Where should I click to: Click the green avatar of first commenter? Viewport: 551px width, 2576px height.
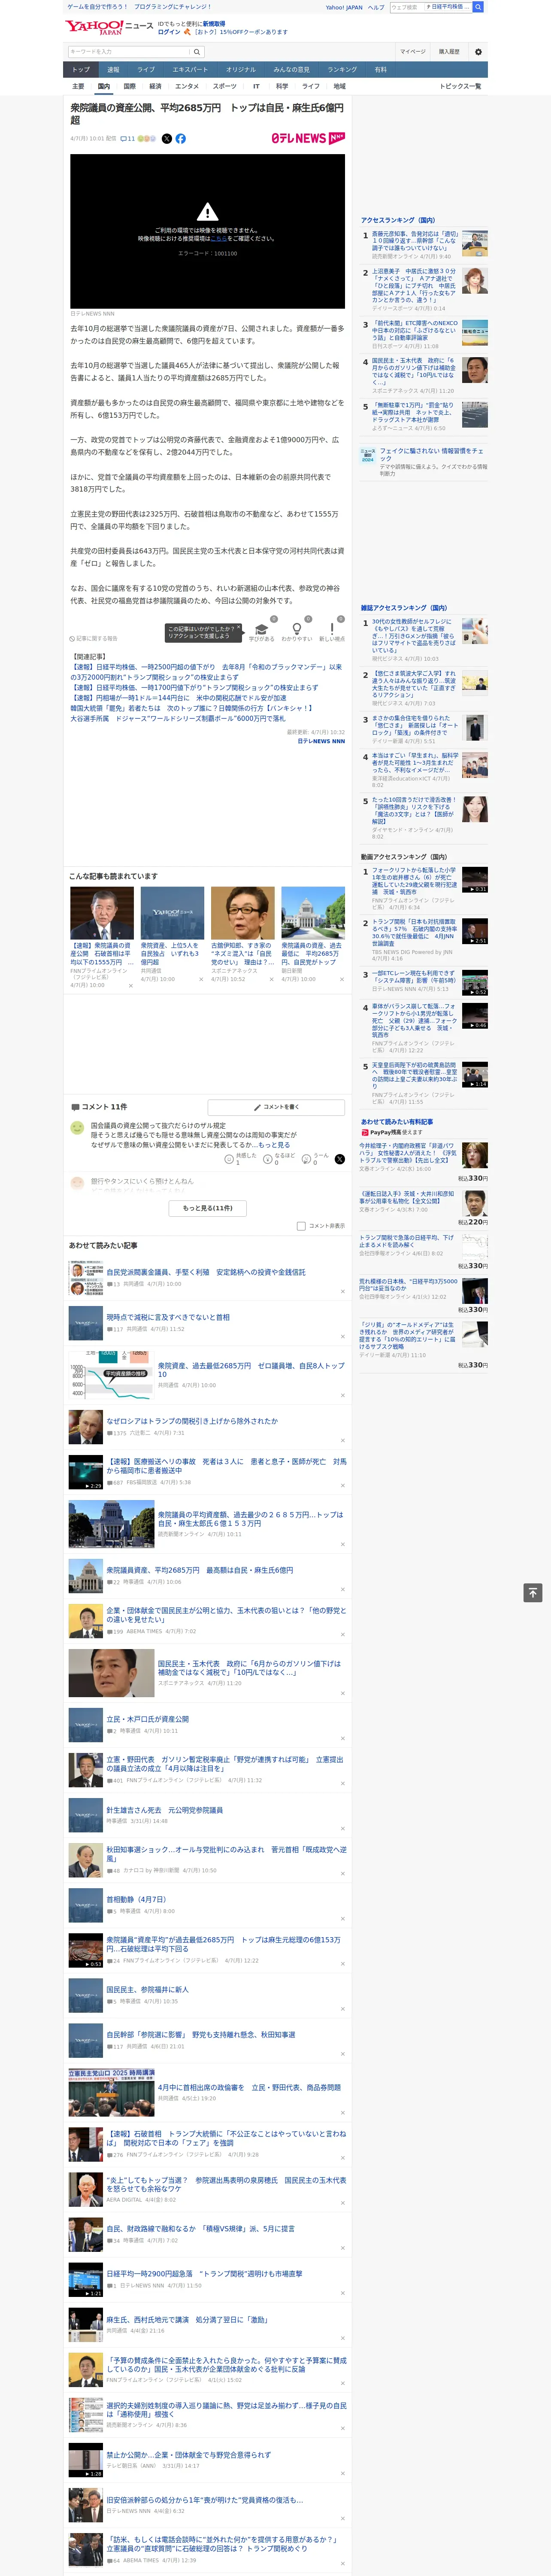[77, 1128]
